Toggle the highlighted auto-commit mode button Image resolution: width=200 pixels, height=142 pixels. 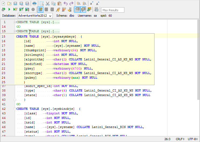click(40, 10)
